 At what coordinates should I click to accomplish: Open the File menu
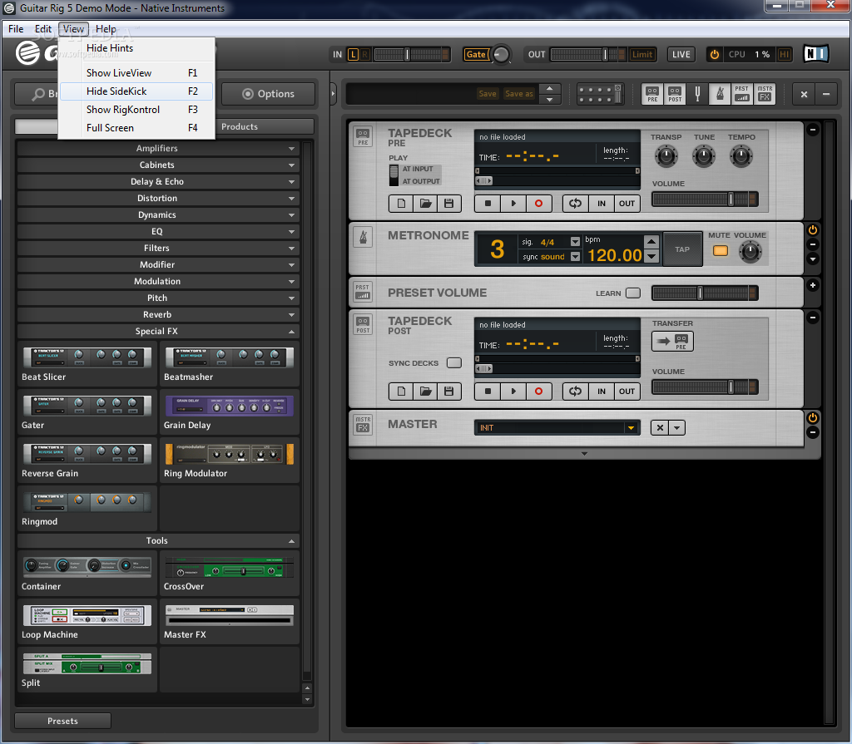16,29
